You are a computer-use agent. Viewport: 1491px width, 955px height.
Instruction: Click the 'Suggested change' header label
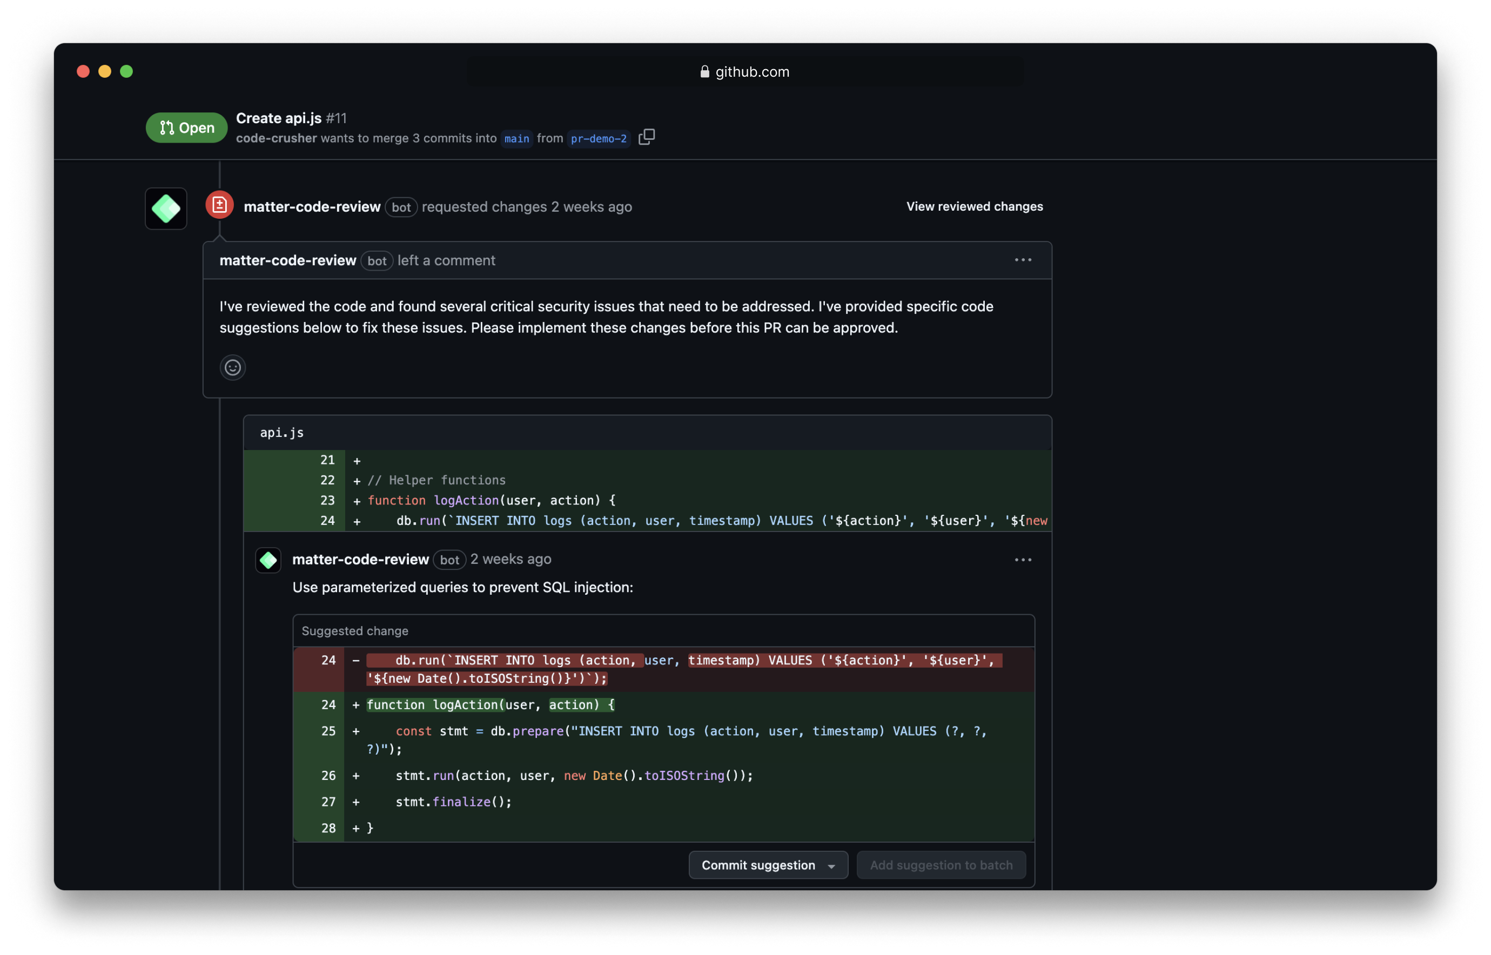point(355,631)
